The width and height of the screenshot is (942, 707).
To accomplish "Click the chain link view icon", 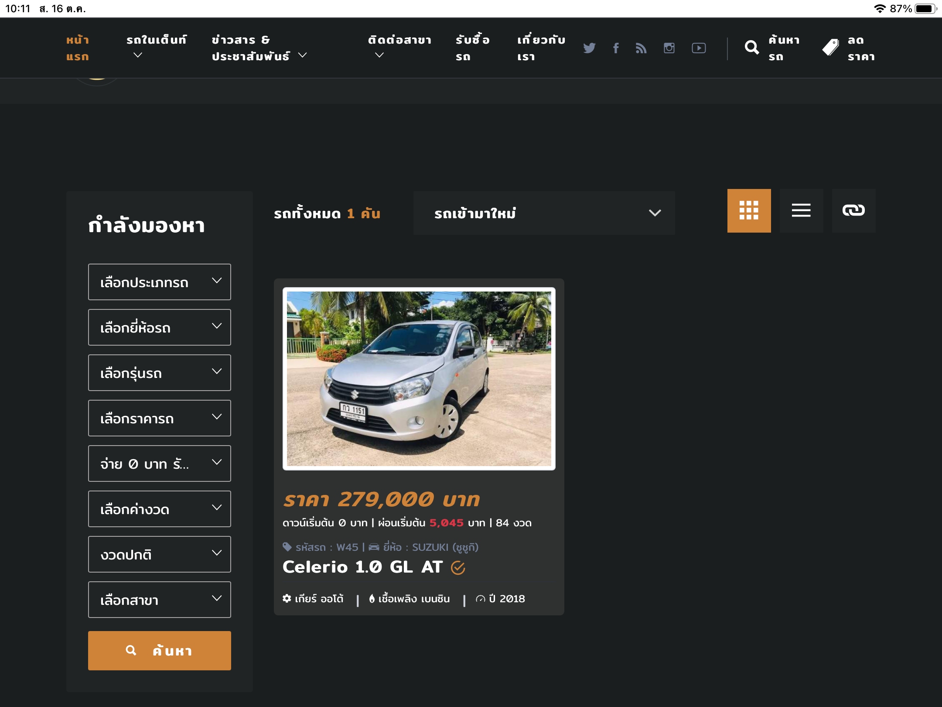I will coord(853,211).
